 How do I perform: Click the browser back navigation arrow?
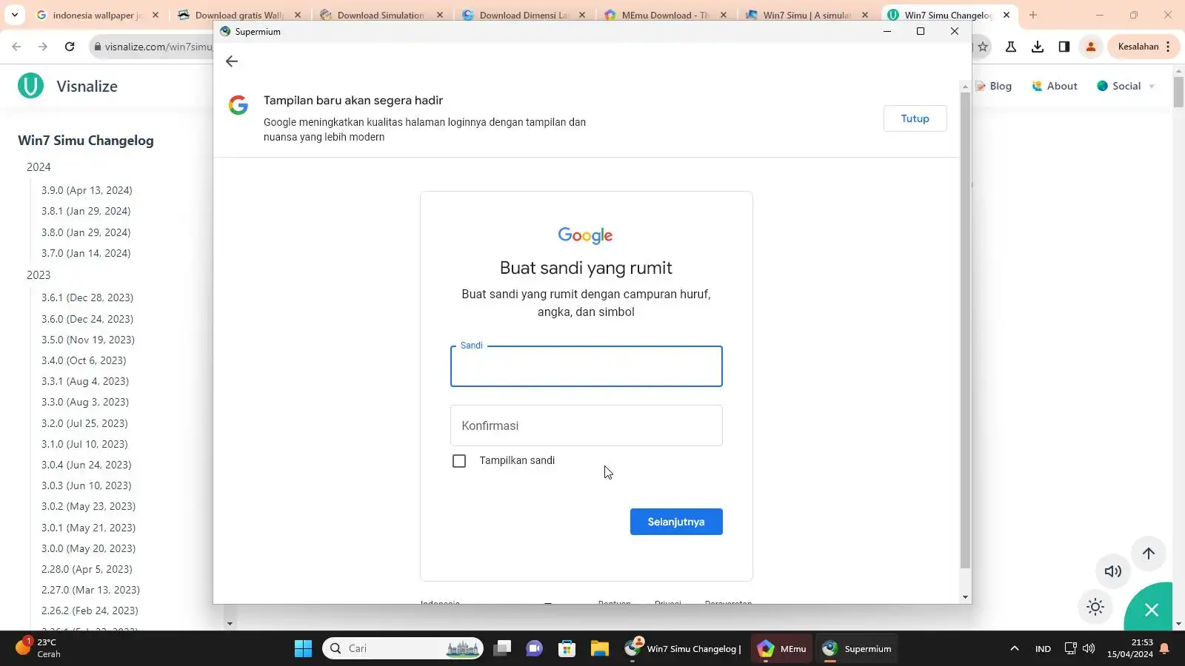[x=16, y=47]
